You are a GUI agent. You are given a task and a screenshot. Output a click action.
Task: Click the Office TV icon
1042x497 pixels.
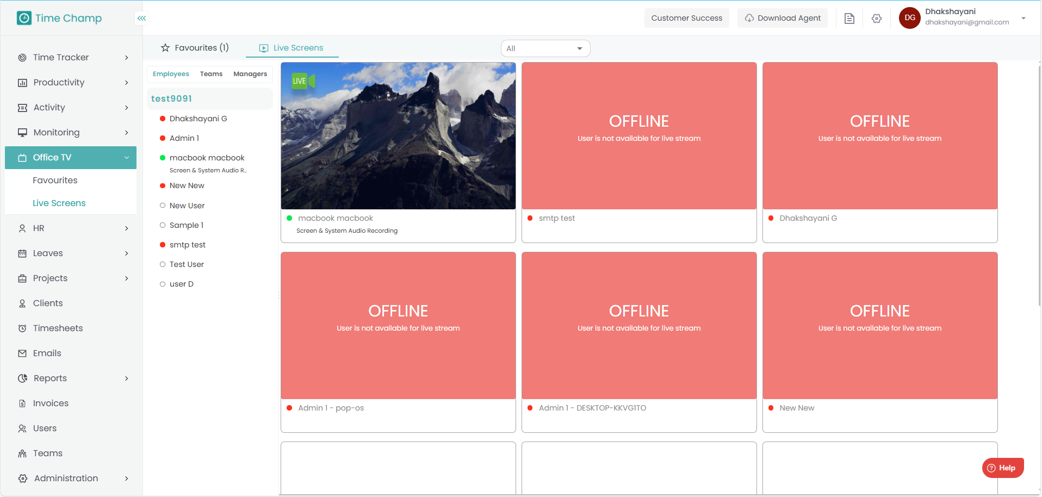(x=22, y=158)
